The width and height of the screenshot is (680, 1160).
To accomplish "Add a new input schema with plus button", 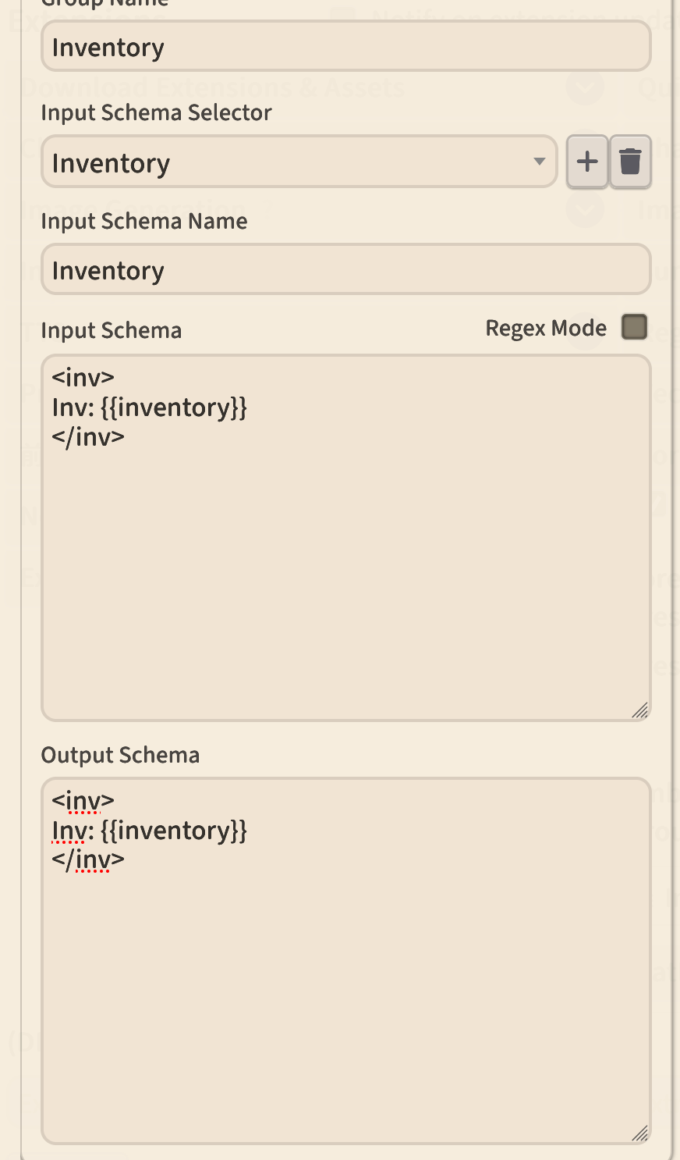I will (x=587, y=162).
